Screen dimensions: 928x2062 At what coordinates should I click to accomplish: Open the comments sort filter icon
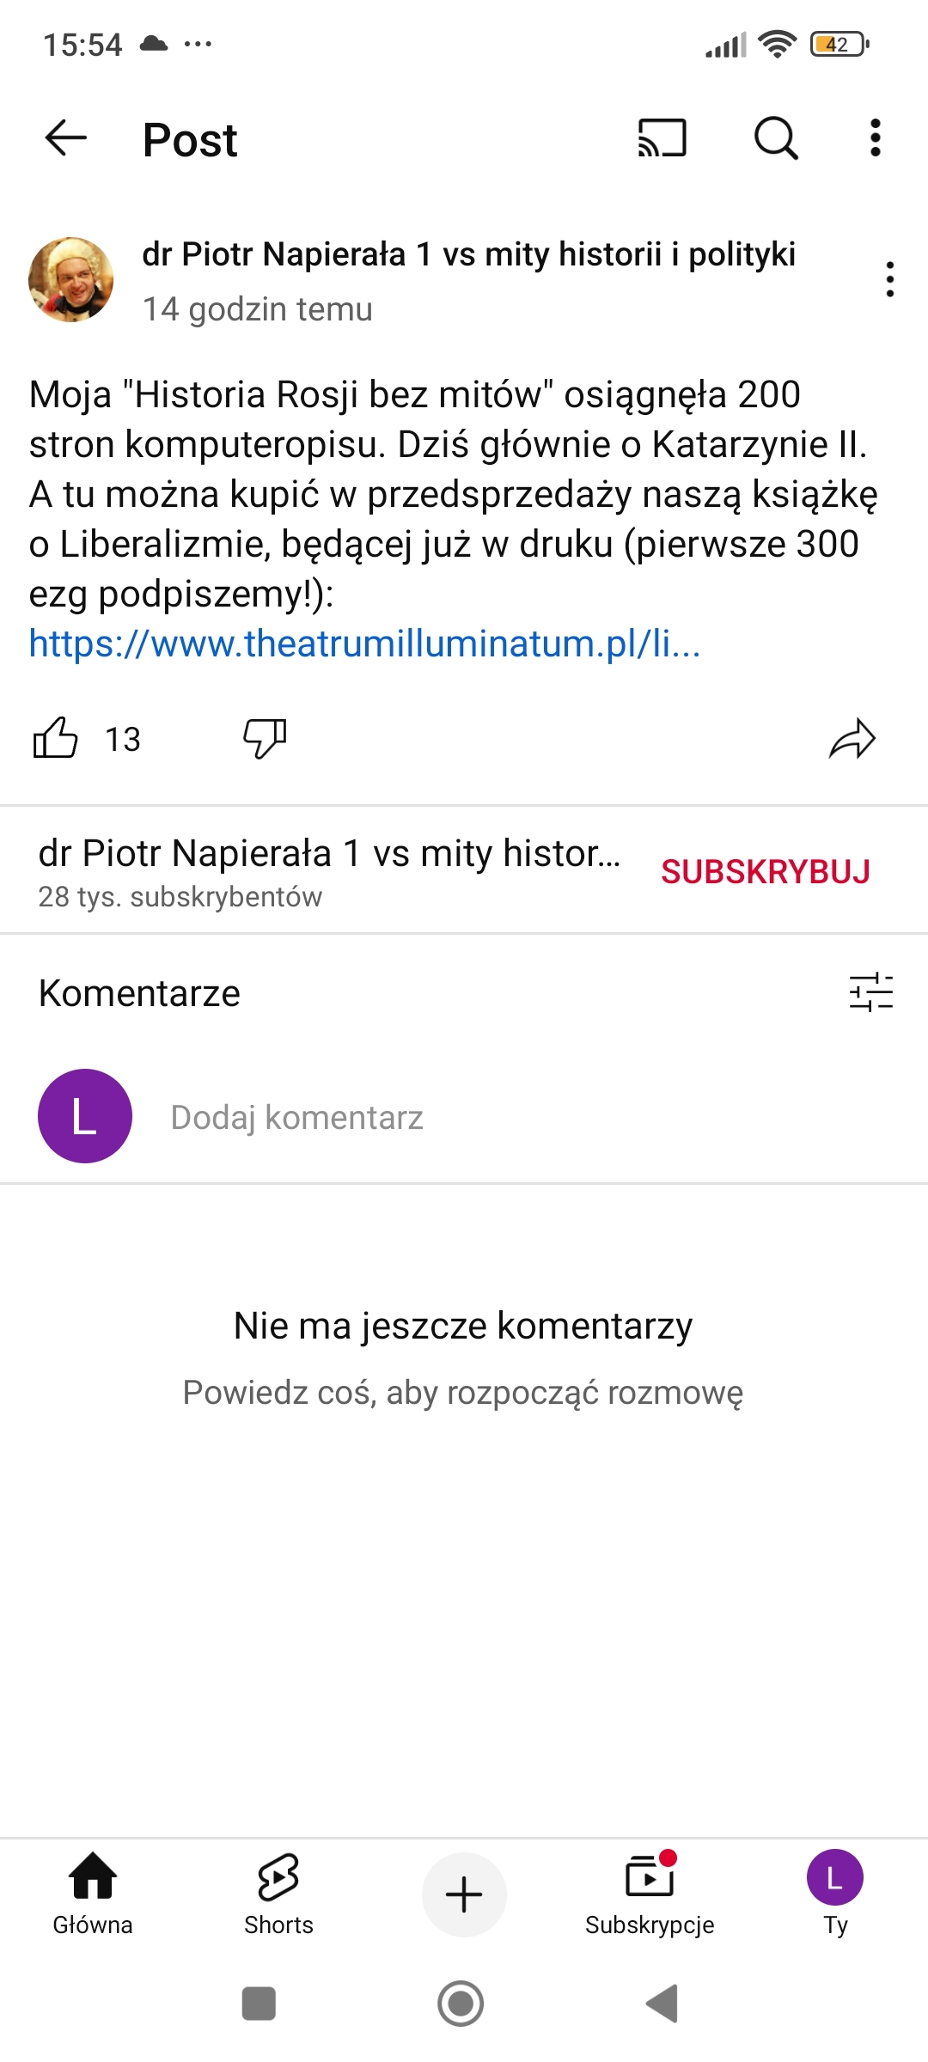[x=870, y=992]
